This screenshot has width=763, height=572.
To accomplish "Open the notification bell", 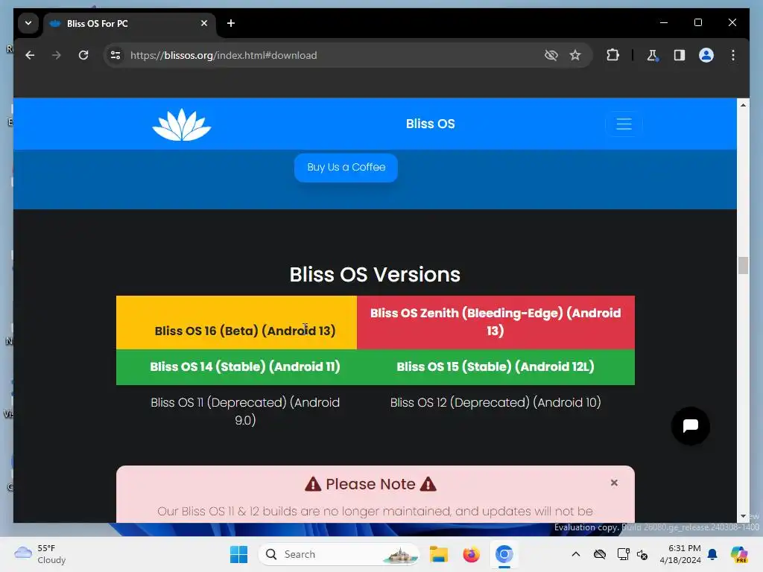I will pos(712,554).
